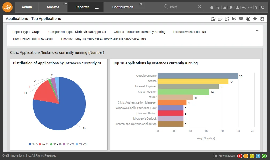Click the red critical X status icon
The width and height of the screenshot is (270, 160).
click(240, 156)
